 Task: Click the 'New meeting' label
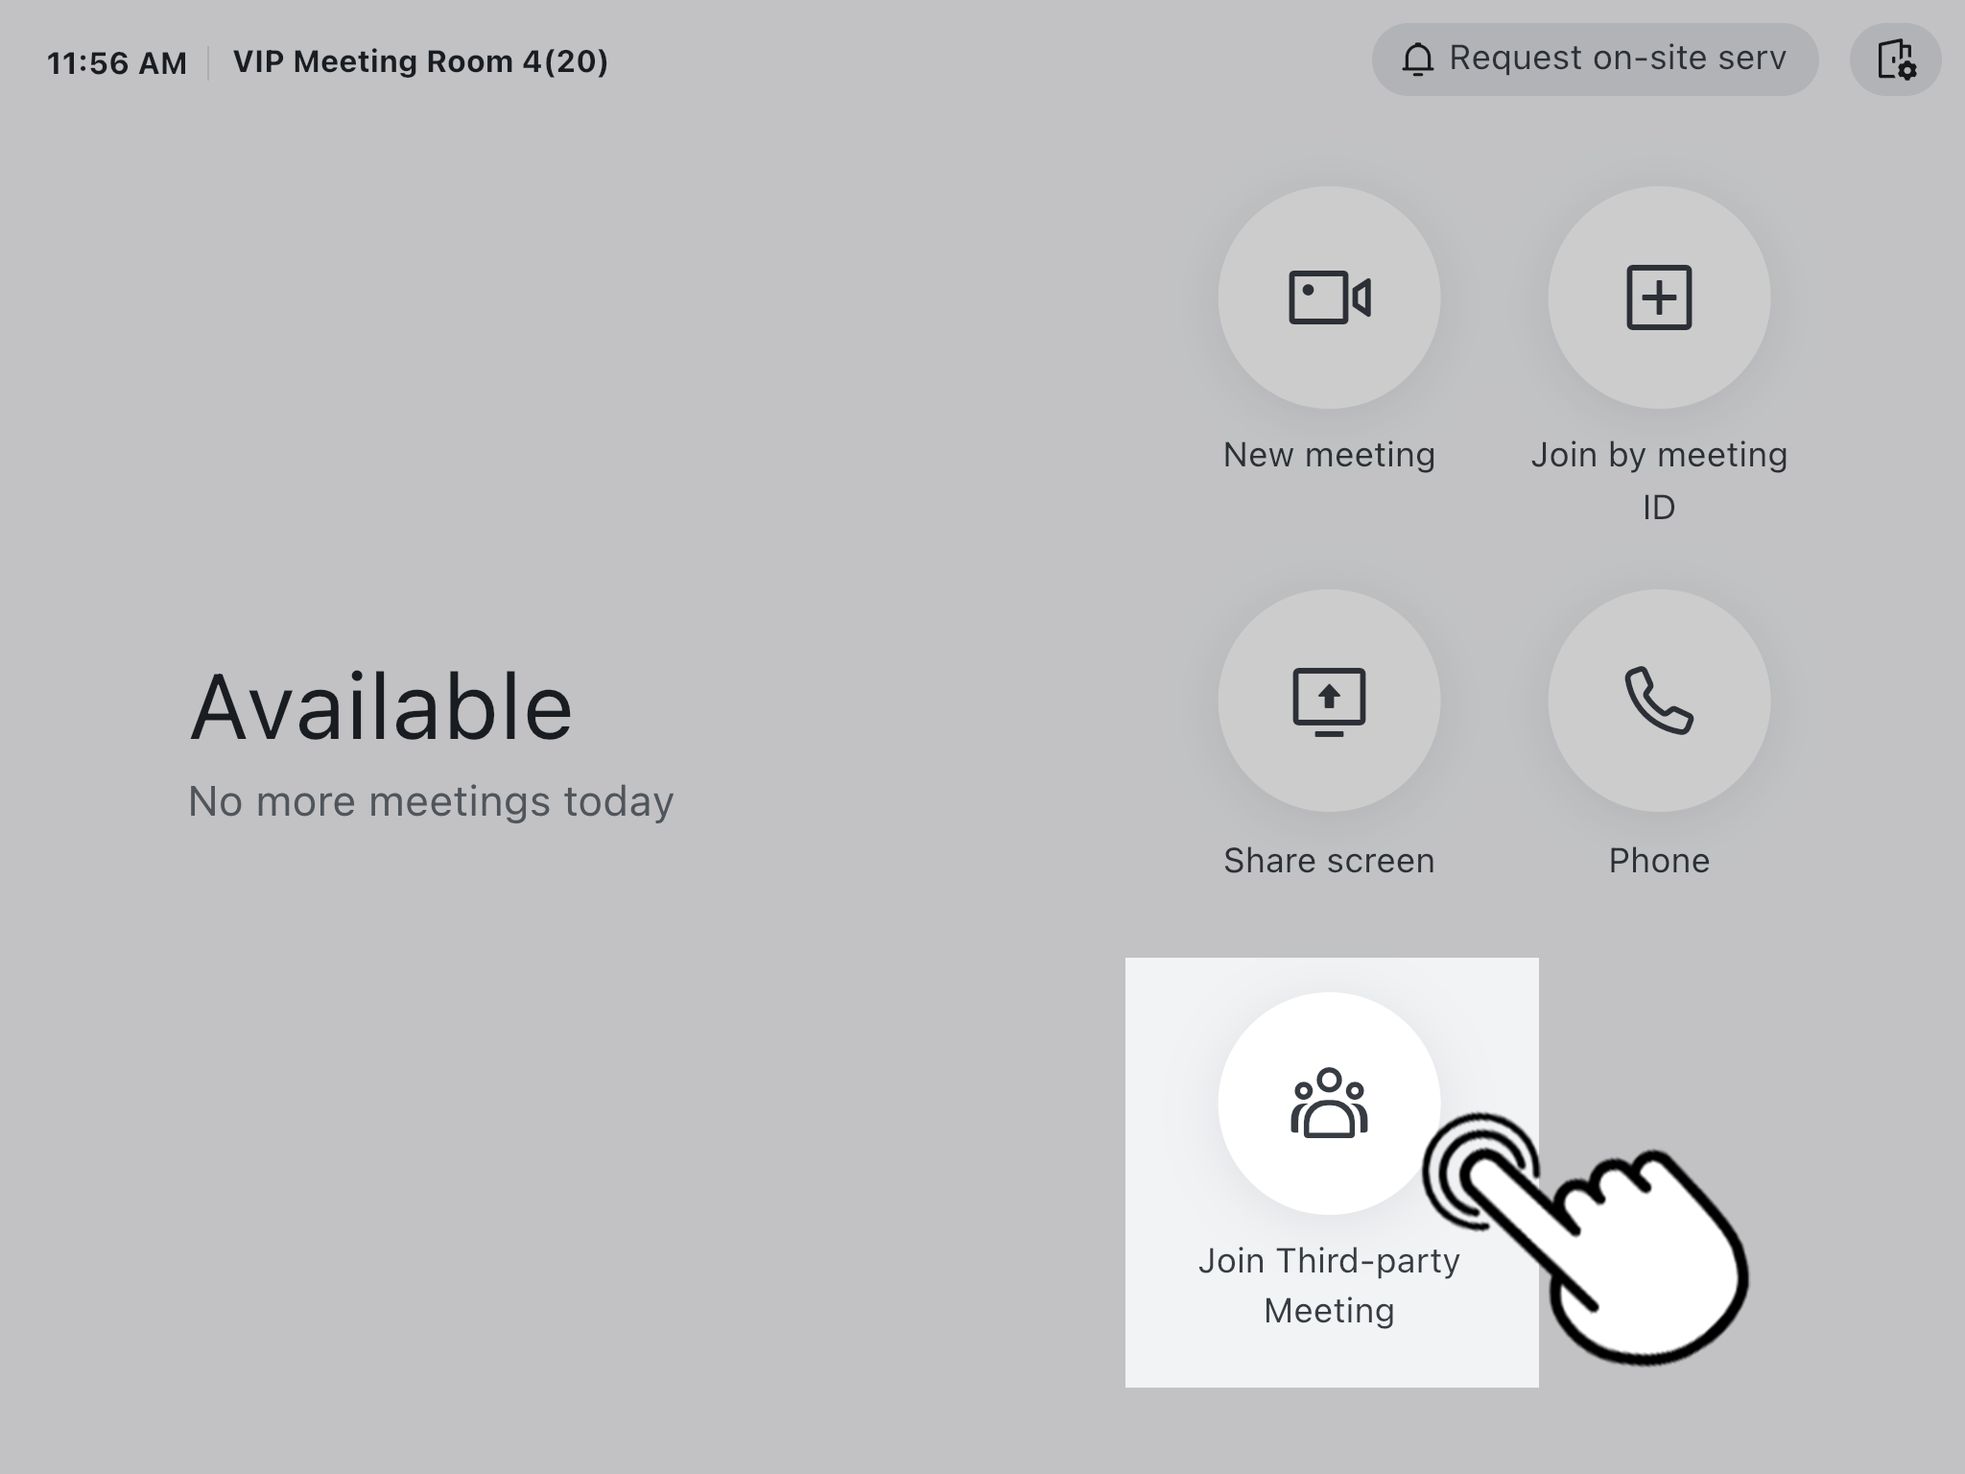click(1329, 455)
